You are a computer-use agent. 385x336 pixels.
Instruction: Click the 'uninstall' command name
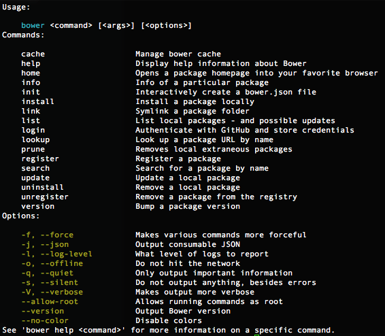pos(42,188)
